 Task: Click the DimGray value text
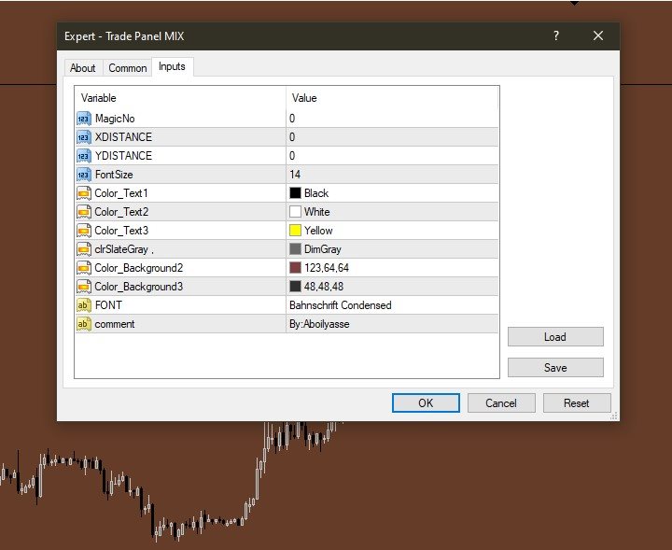click(x=323, y=249)
